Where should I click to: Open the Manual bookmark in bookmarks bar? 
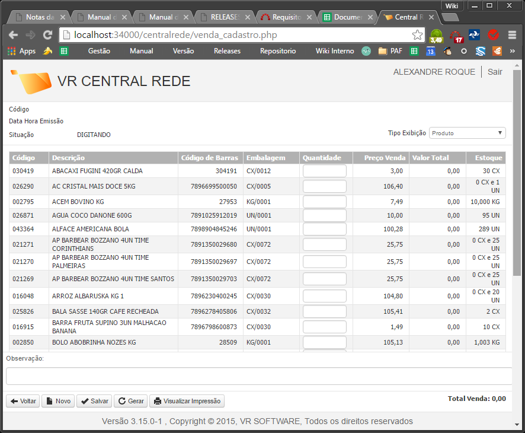coord(141,51)
